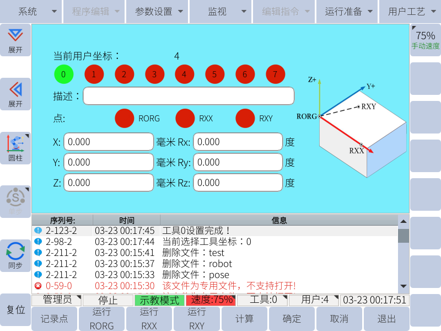Click the red error icon for 0-59-0
Screen dimensions: 441x331
coord(38,286)
